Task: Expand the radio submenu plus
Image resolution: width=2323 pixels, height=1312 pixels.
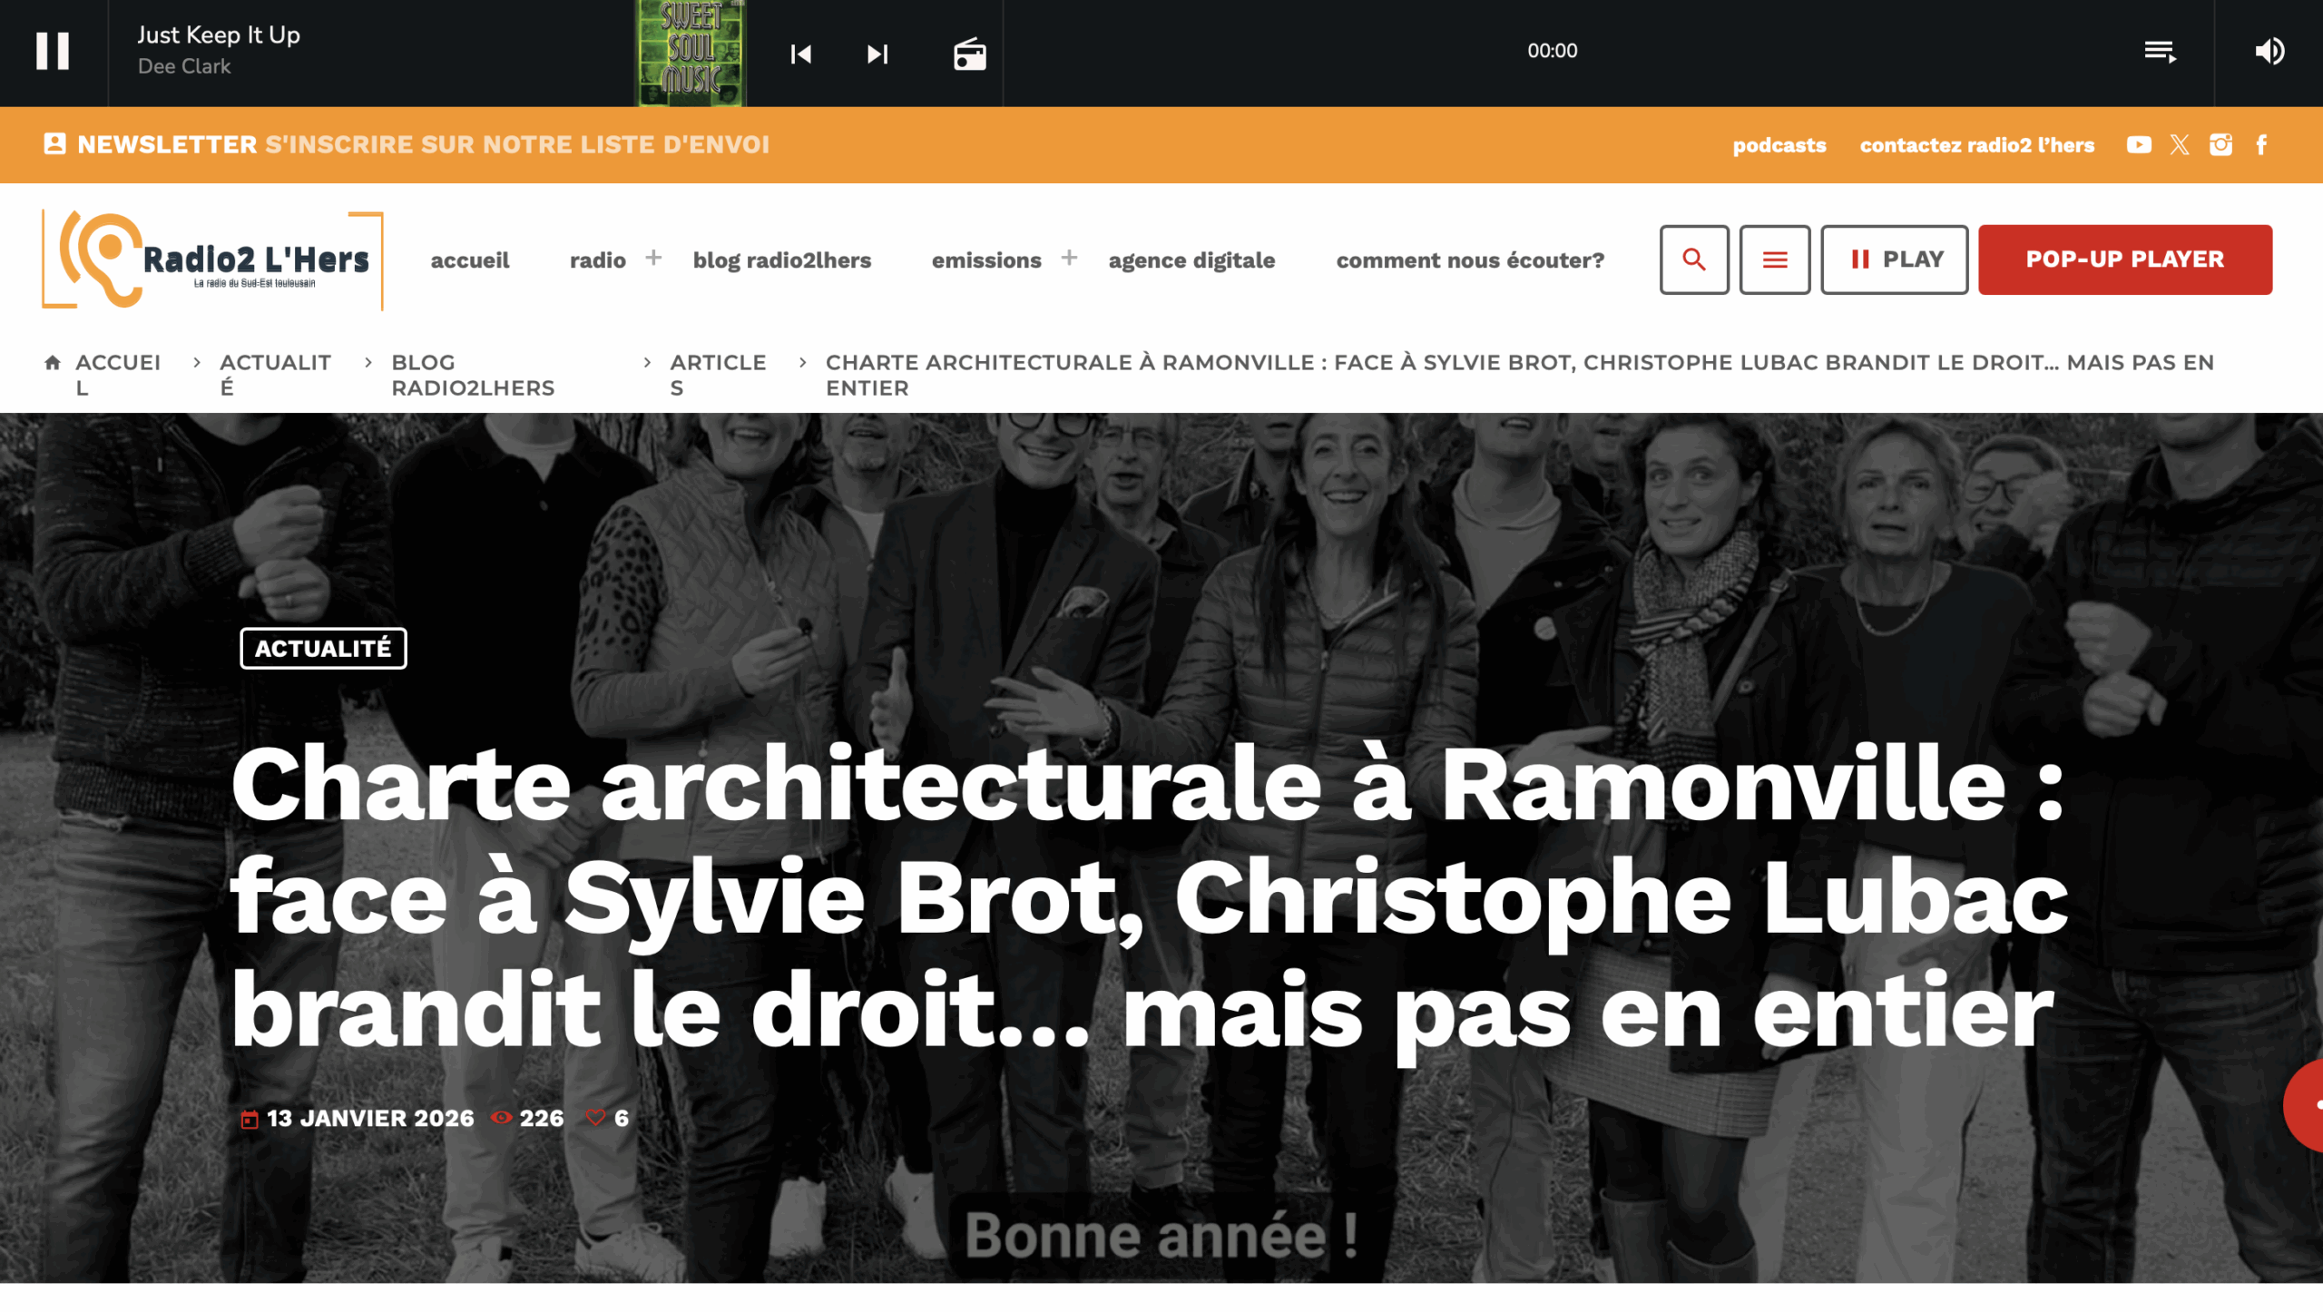Action: click(653, 259)
